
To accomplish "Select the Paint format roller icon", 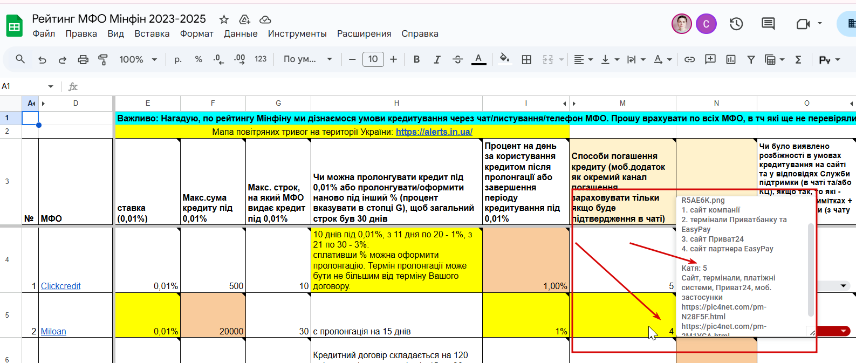I will tap(103, 60).
